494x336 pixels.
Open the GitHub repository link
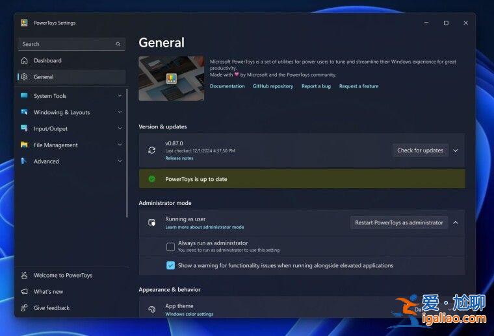272,86
